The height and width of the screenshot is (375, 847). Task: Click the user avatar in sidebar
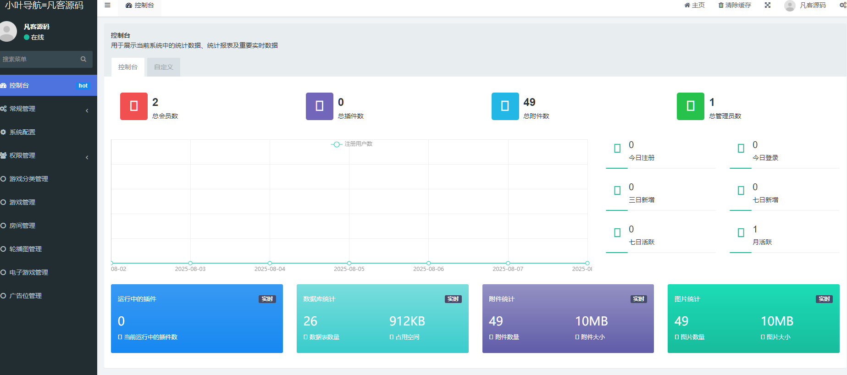pos(7,31)
